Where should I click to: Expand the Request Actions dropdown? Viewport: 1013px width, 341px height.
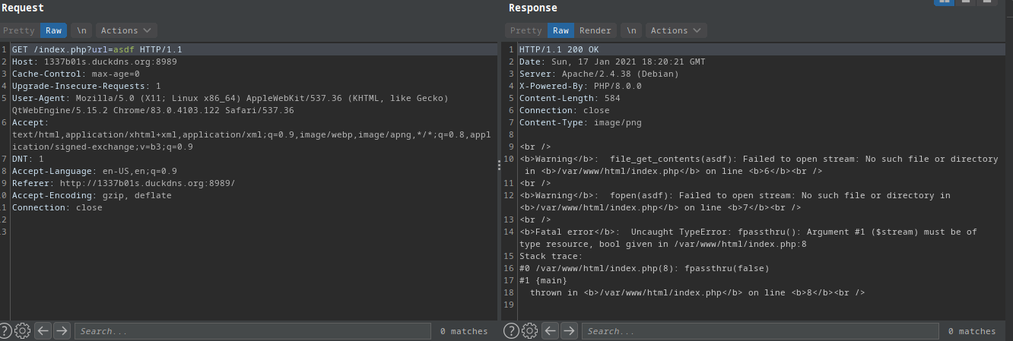point(127,30)
